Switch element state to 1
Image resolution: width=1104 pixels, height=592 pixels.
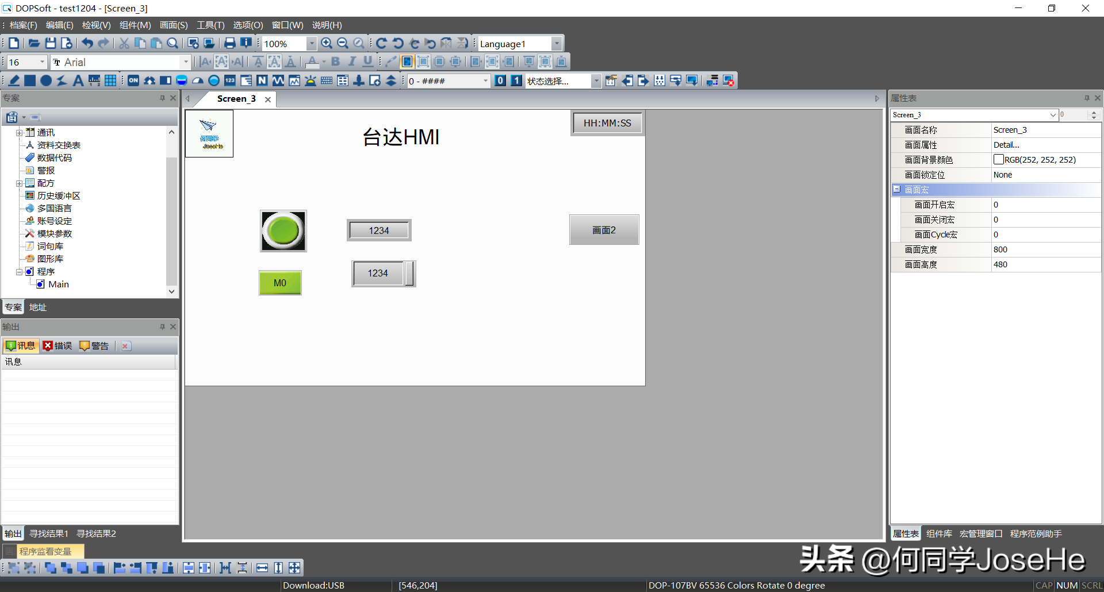point(516,80)
